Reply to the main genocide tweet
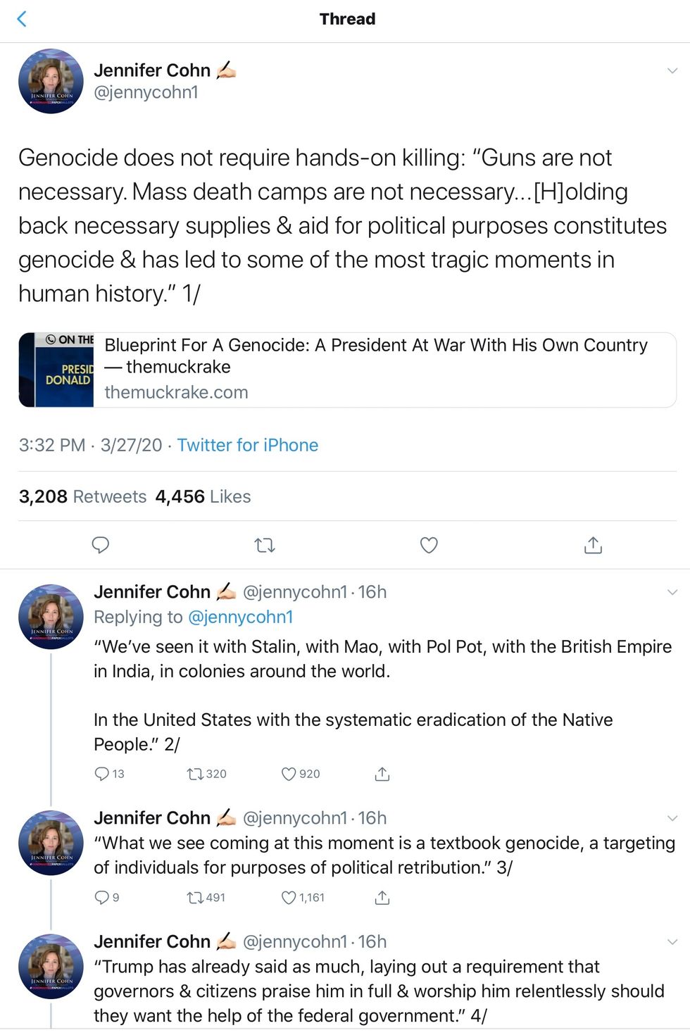 pos(101,545)
